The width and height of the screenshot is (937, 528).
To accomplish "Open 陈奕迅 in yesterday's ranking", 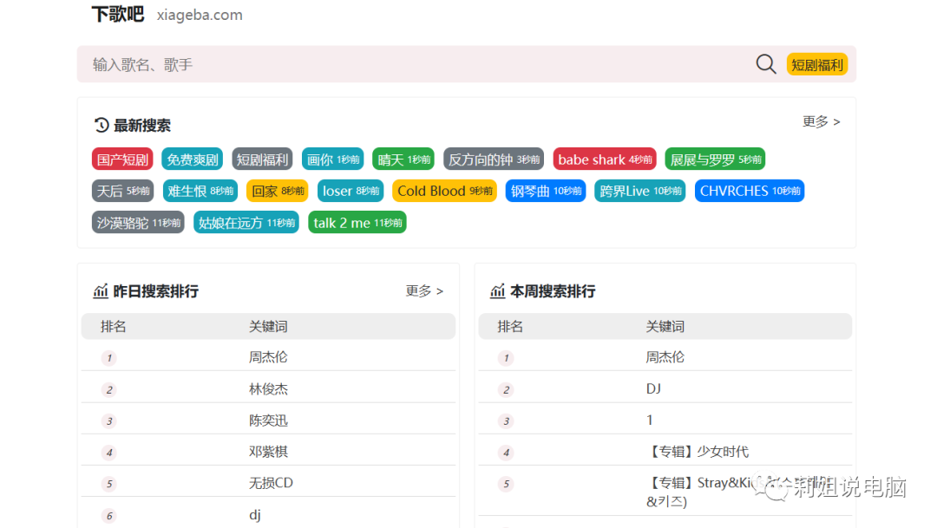I will click(x=268, y=420).
